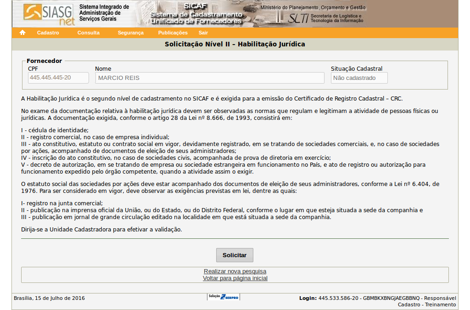This screenshot has width=470, height=310.
Task: Click the SICAF banner title in header
Action: coord(196,6)
